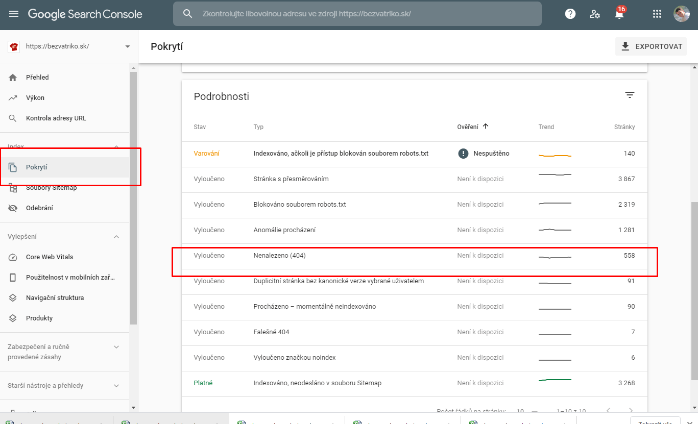Screen dimensions: 698x424
Task: Click the Core Web Vitals gauge icon
Action: [13, 257]
